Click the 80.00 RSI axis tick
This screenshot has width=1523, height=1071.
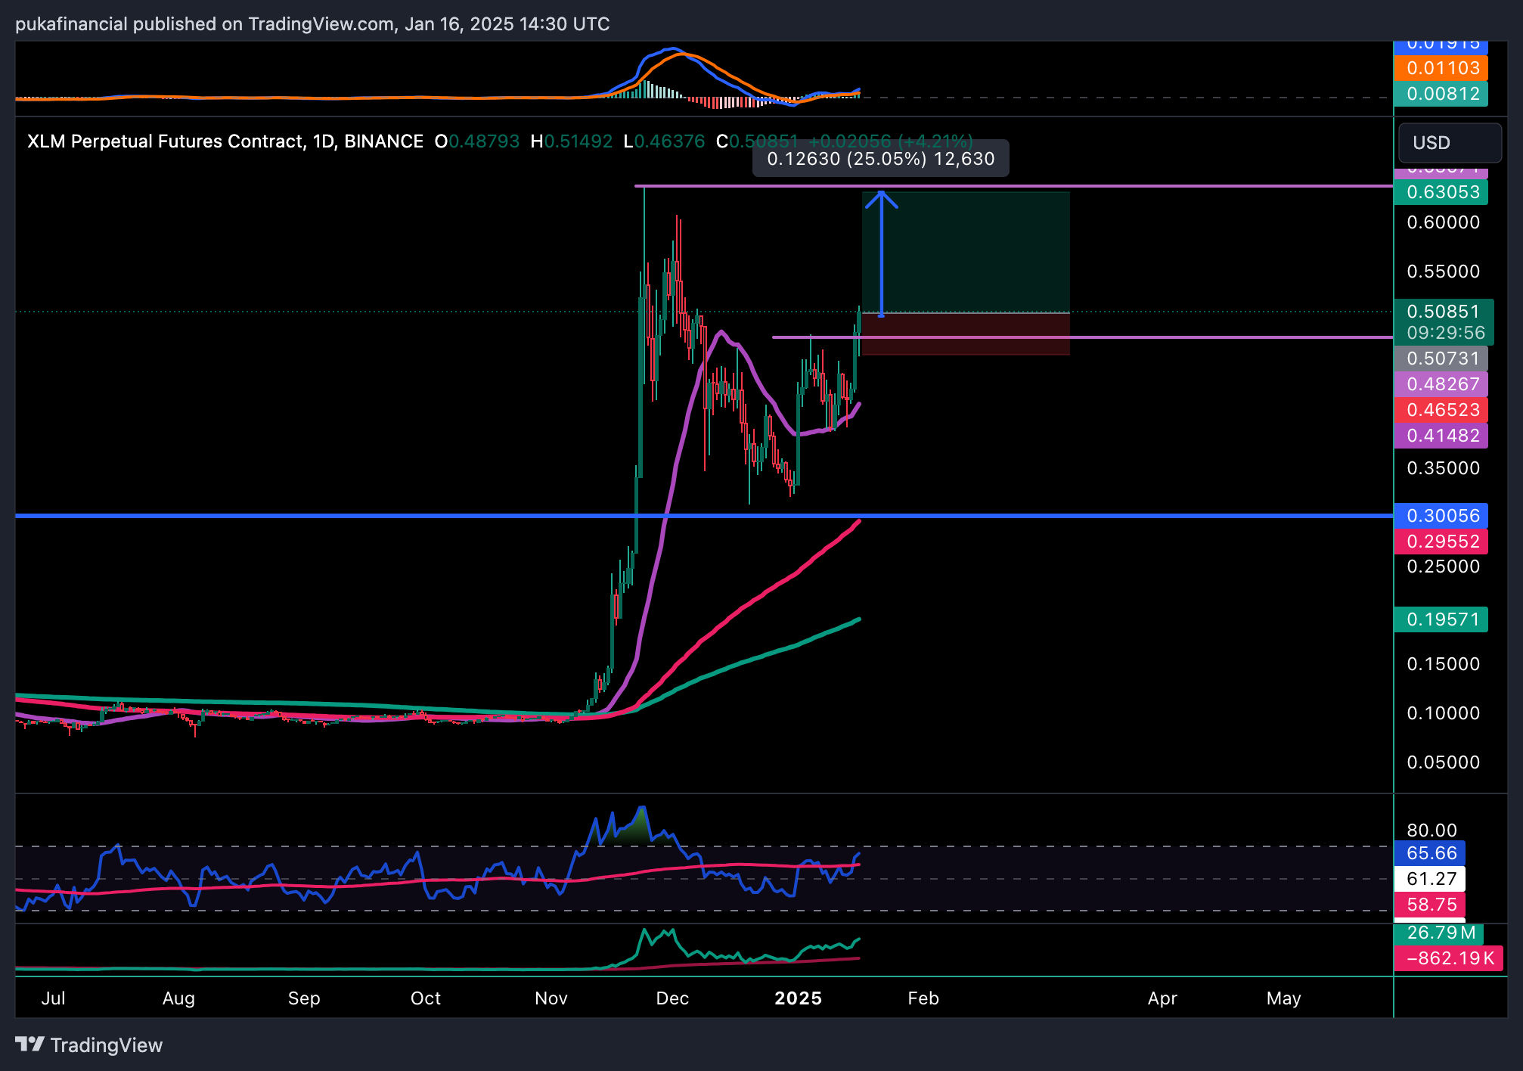point(1431,830)
